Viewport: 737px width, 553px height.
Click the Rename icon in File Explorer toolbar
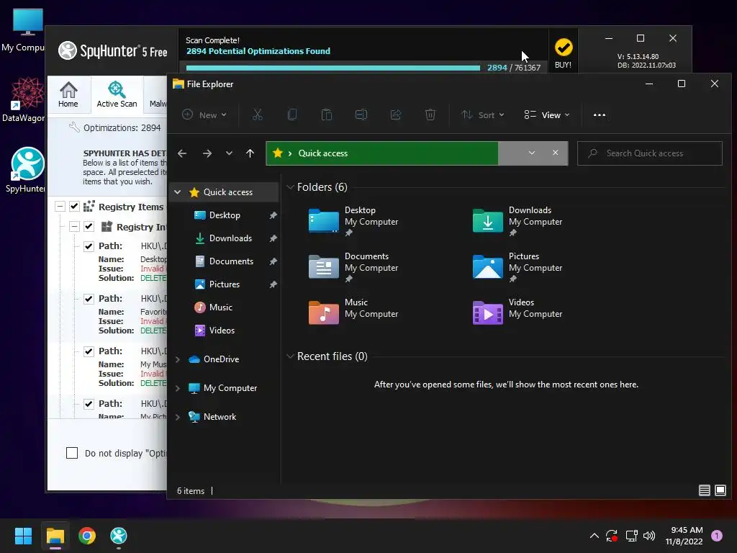pos(361,114)
